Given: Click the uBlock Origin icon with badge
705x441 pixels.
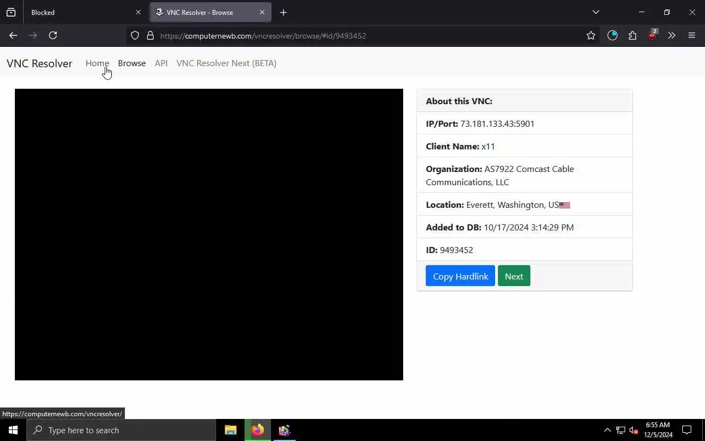Looking at the screenshot, I should (x=653, y=35).
